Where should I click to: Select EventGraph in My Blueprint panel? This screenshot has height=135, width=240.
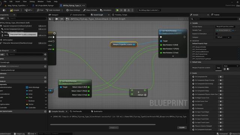coord(5,63)
